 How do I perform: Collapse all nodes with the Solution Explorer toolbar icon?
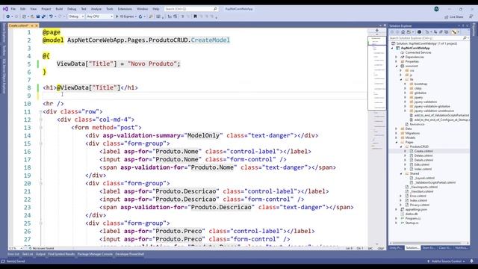click(441, 31)
